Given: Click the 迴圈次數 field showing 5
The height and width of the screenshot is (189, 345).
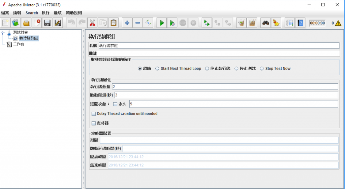Looking at the screenshot, I should [234, 104].
